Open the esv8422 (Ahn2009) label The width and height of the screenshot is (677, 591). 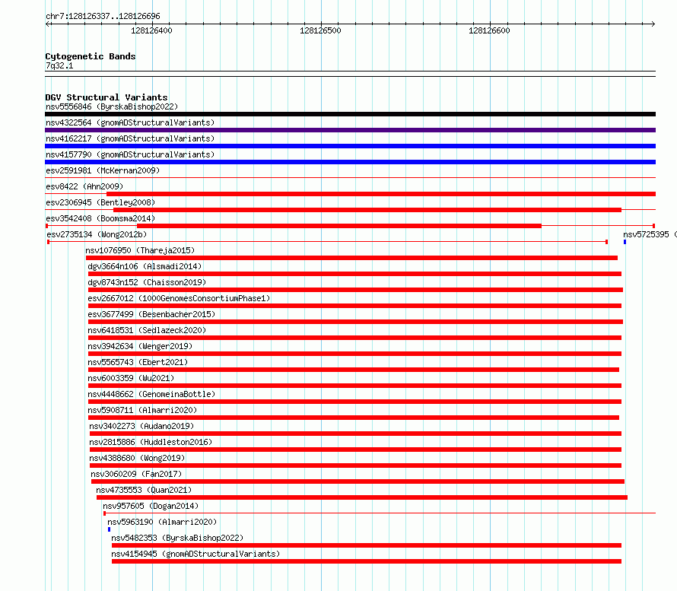coord(84,186)
